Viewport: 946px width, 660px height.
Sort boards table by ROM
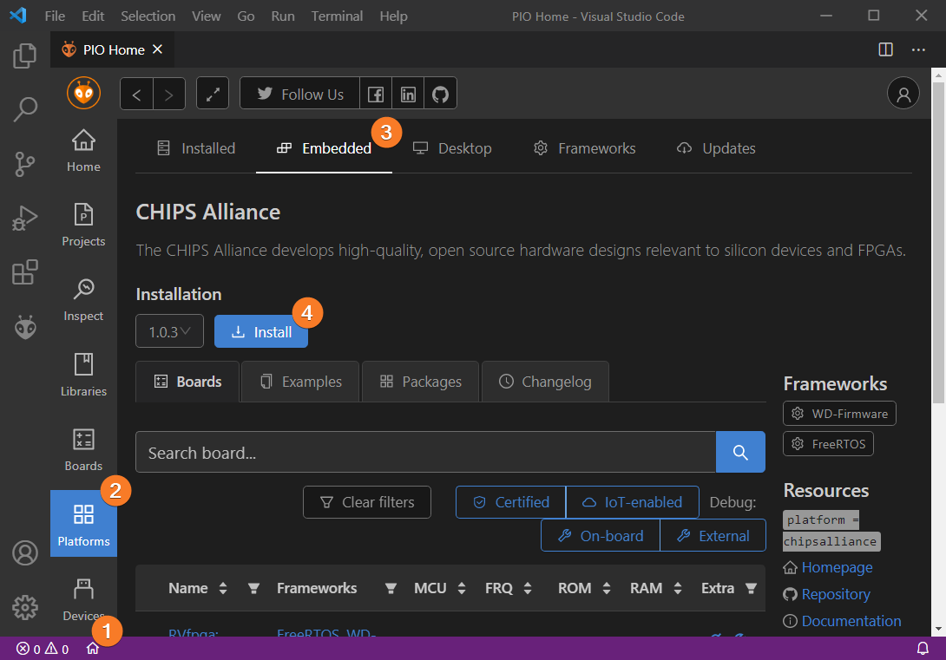pyautogui.click(x=607, y=588)
